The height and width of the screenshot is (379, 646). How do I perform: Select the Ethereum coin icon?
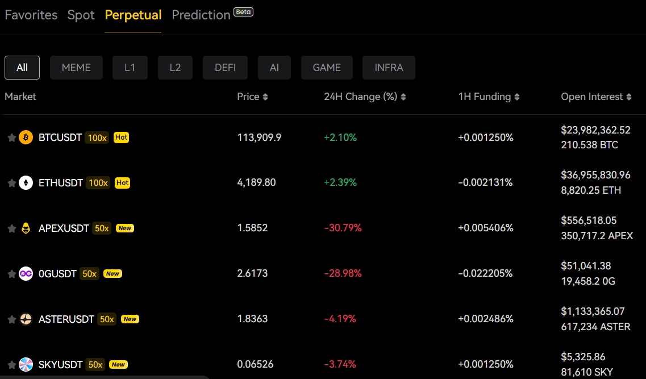[26, 182]
